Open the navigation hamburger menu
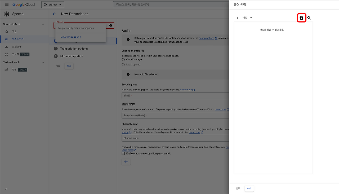This screenshot has width=339, height=194. click(7, 5)
